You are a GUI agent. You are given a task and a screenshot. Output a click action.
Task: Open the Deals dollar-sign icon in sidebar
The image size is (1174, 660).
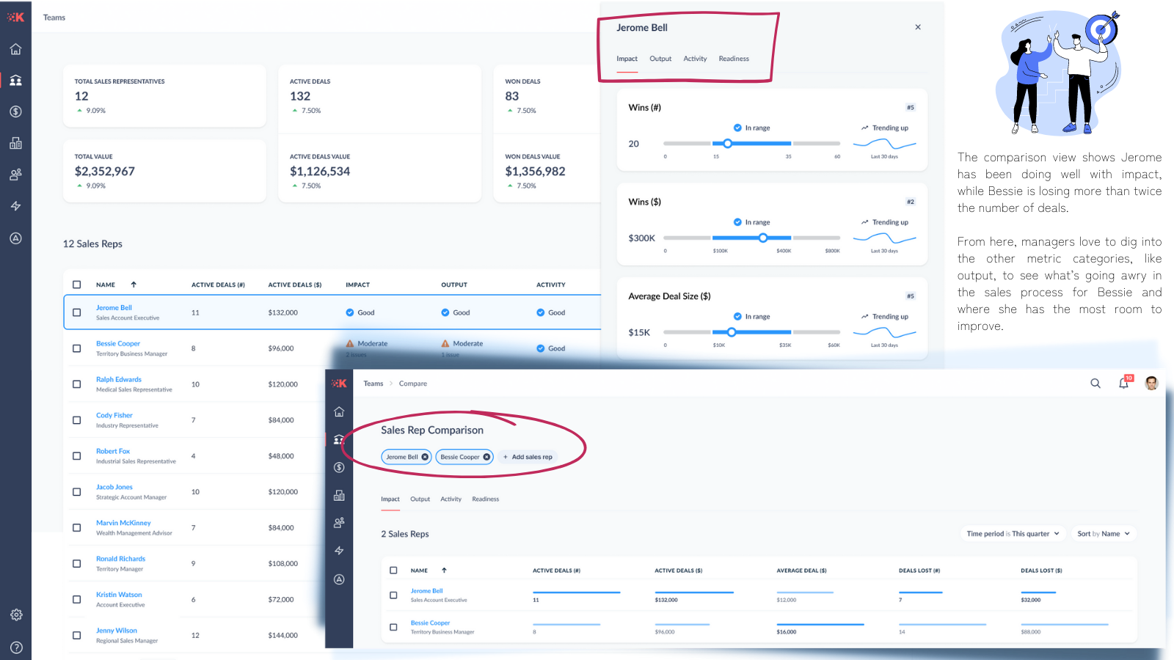click(x=16, y=111)
